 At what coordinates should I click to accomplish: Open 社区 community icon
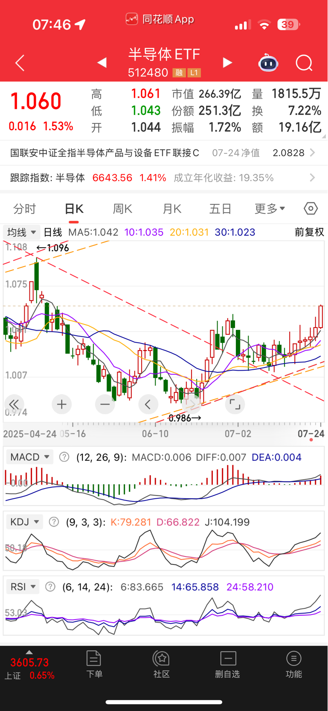(162, 665)
